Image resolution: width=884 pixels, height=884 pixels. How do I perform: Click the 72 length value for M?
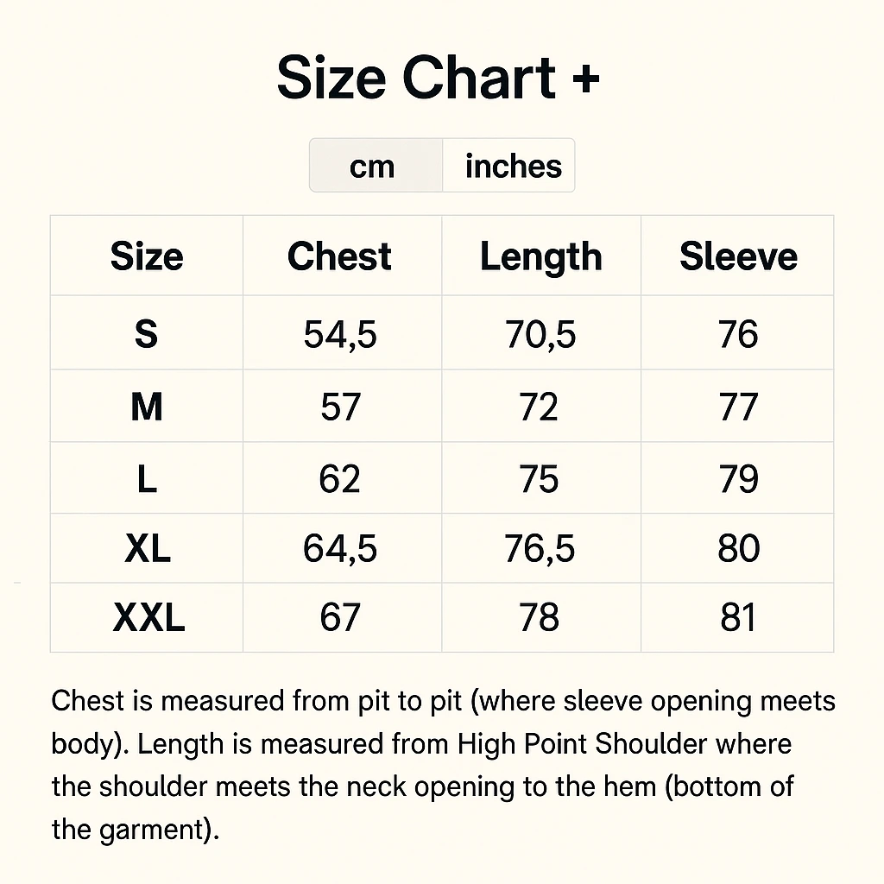coord(539,407)
